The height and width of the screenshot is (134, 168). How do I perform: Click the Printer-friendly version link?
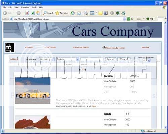115,48
